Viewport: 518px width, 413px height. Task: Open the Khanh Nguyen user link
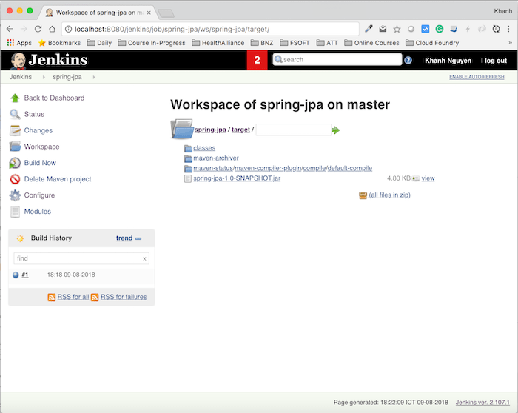point(448,61)
